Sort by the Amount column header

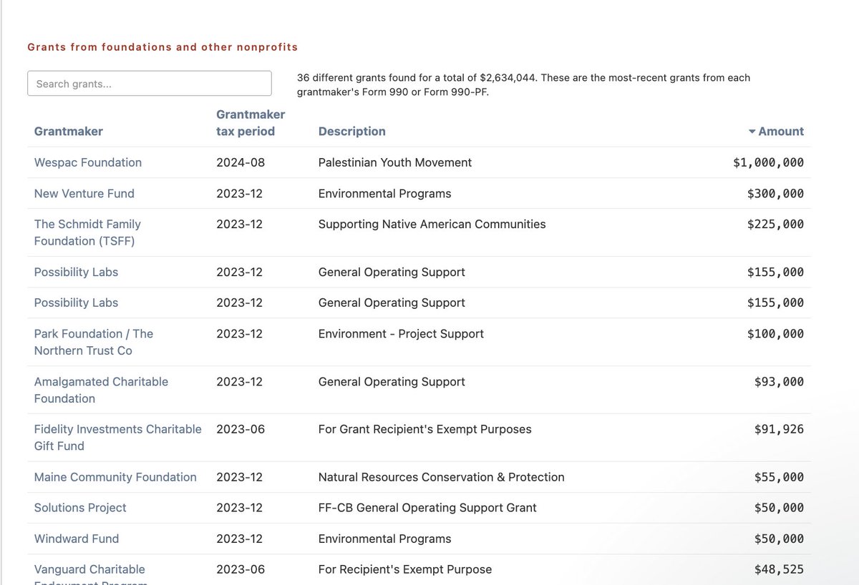[776, 132]
